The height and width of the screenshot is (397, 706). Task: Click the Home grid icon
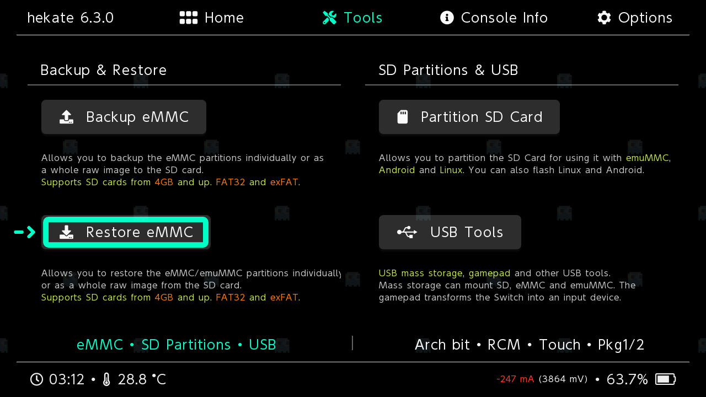[189, 18]
